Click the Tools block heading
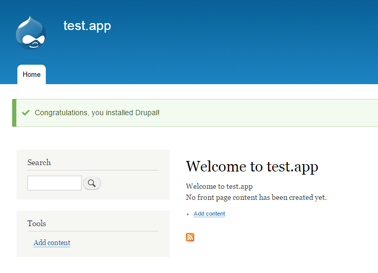 36,224
